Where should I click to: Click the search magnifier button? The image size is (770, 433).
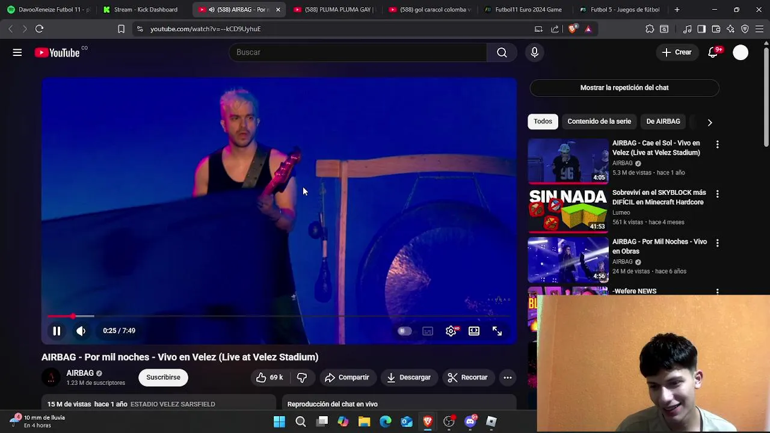tap(502, 52)
